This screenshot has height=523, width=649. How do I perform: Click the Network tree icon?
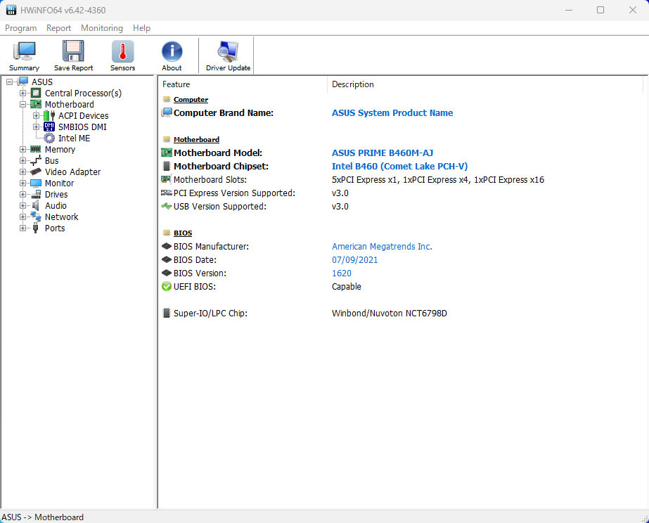point(36,217)
